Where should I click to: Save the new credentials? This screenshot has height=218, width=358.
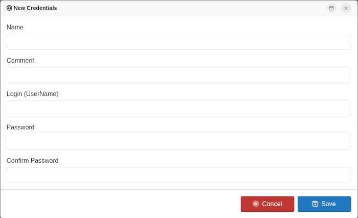(x=324, y=204)
